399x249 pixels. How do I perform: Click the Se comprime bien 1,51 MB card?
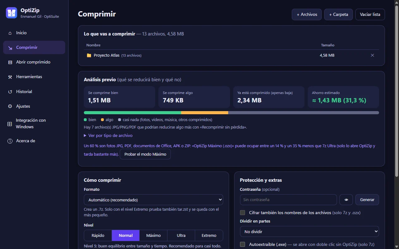[119, 97]
